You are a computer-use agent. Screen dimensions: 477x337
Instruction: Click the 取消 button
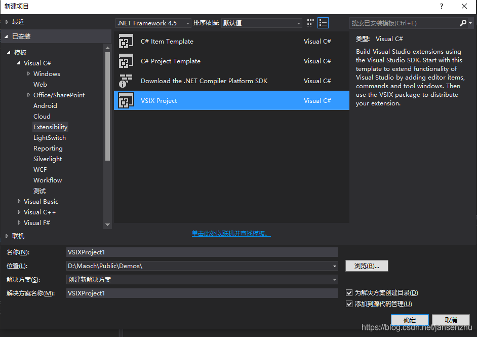451,320
